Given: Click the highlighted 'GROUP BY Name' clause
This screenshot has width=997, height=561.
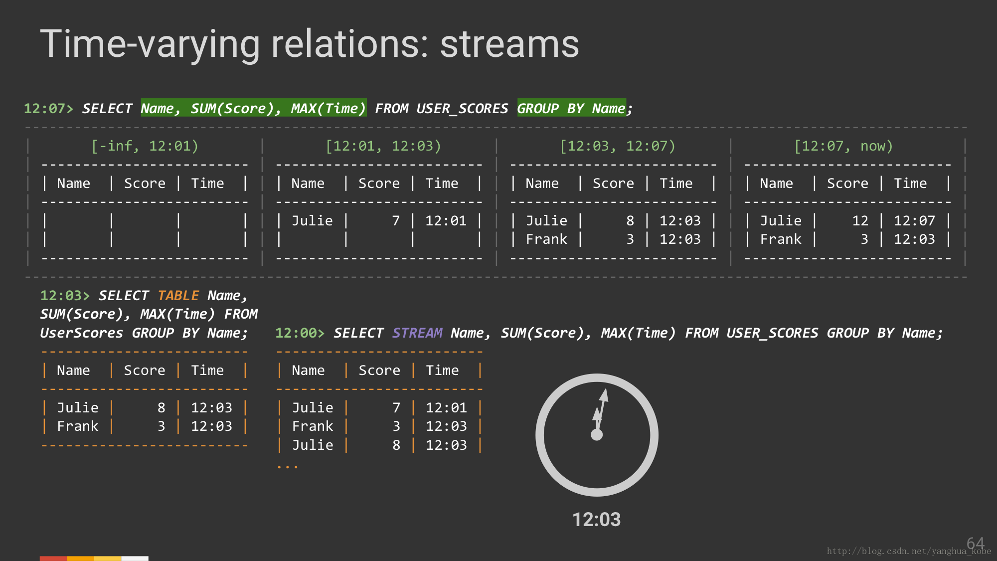Looking at the screenshot, I should (571, 108).
